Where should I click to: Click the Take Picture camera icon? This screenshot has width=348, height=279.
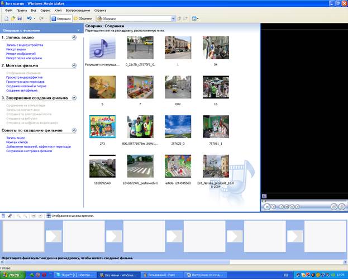(342, 207)
